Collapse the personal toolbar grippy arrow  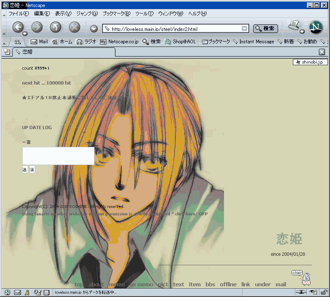pyautogui.click(x=4, y=44)
